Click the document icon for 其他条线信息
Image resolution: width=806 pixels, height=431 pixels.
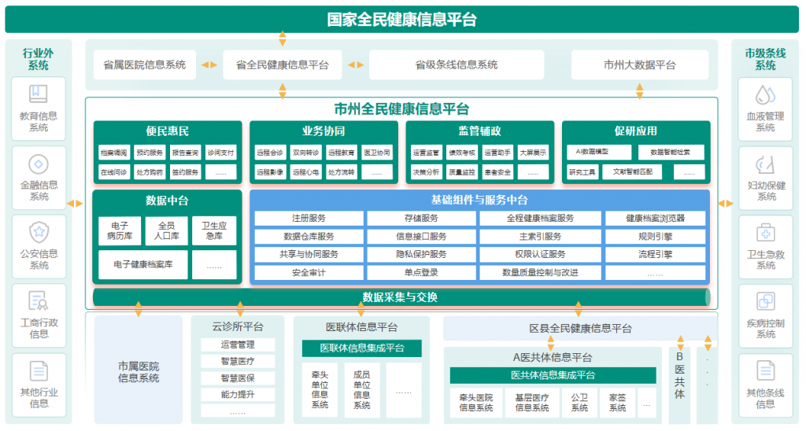[765, 370]
